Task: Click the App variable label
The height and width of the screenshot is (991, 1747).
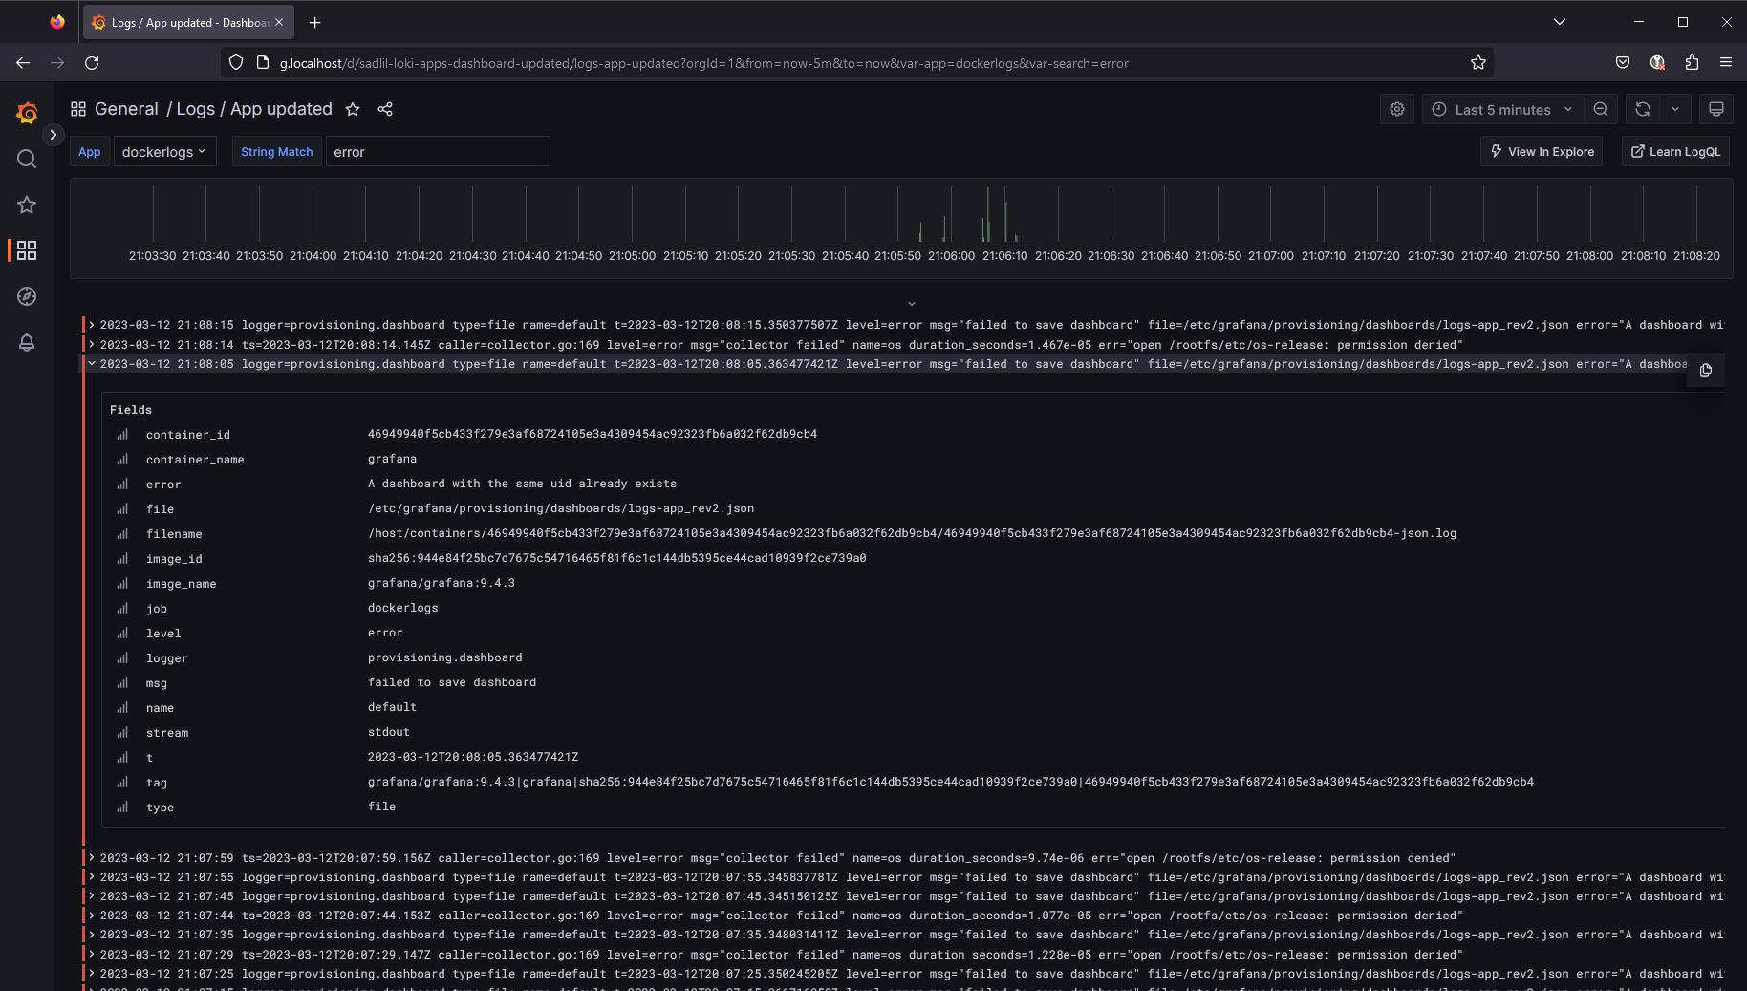Action: click(89, 151)
